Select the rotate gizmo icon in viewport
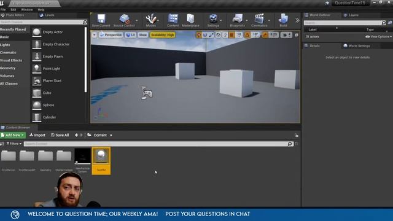Viewport: 393px width, 221px height. [205, 35]
